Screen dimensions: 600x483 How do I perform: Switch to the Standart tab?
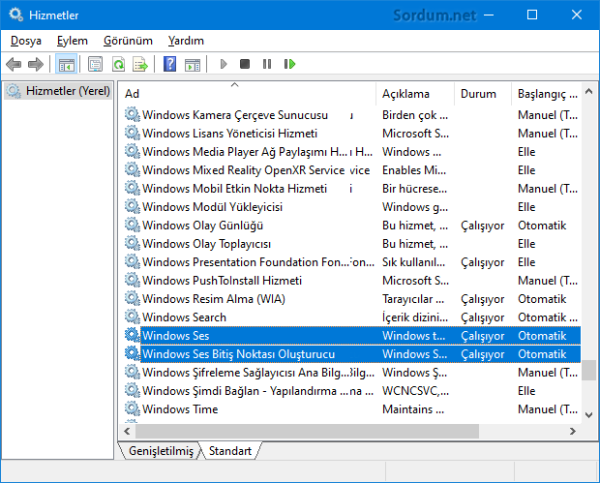[x=230, y=451]
